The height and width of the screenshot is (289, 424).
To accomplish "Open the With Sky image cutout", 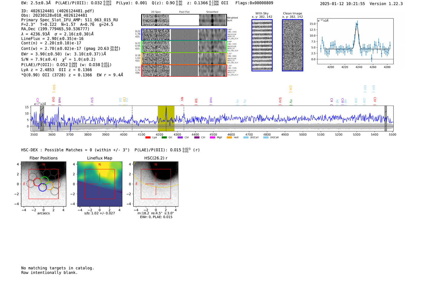I will [x=262, y=45].
